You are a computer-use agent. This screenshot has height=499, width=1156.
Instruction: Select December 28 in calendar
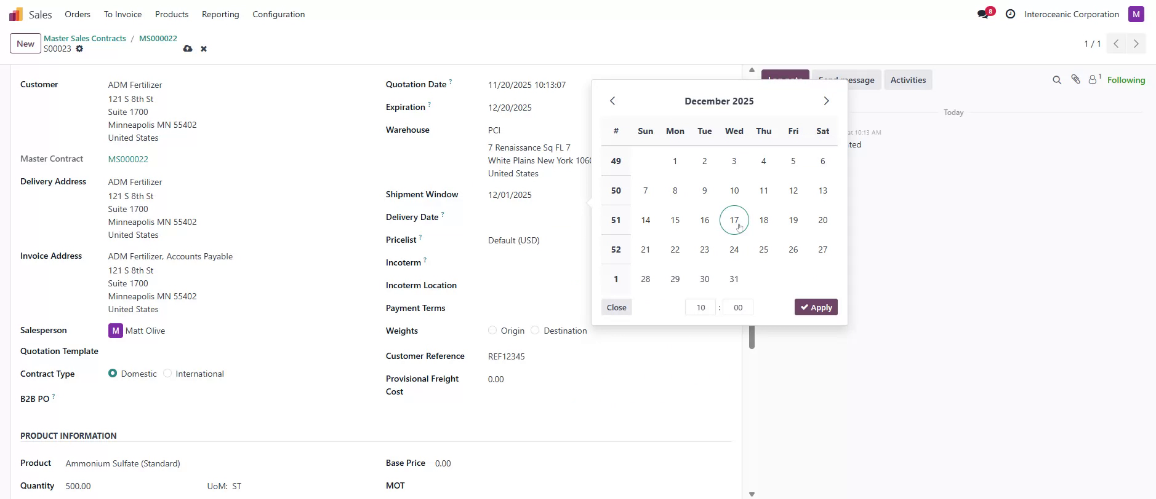(x=645, y=279)
